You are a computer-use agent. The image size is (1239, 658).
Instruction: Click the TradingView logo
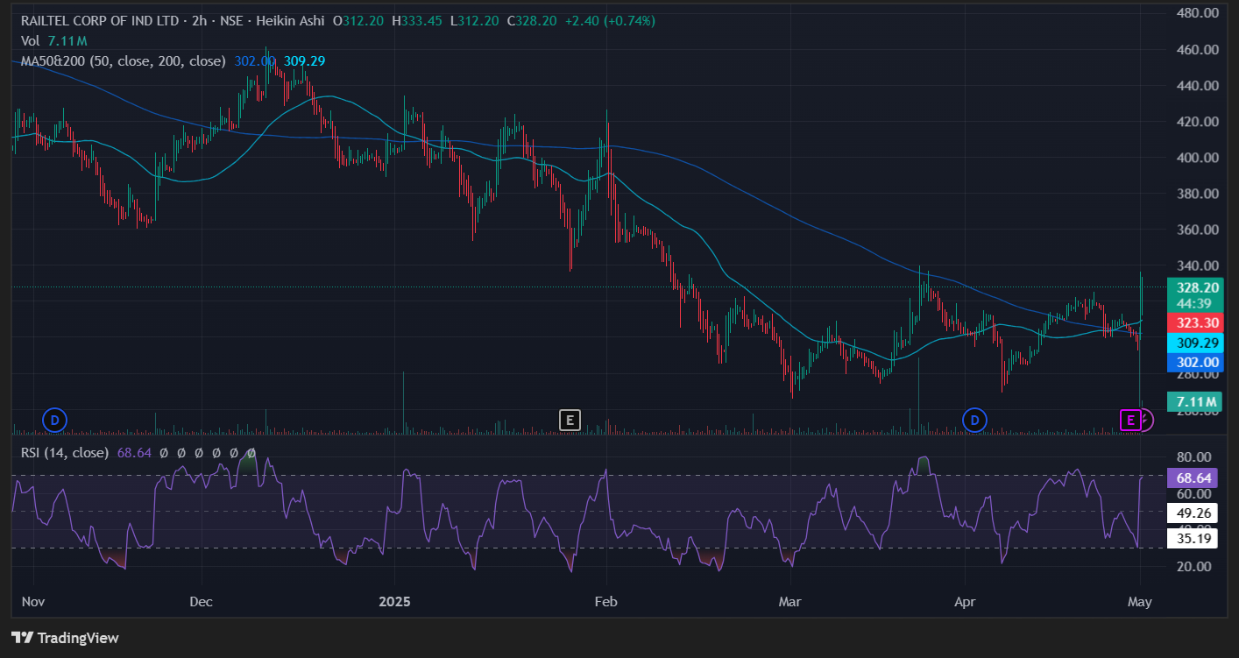point(65,638)
